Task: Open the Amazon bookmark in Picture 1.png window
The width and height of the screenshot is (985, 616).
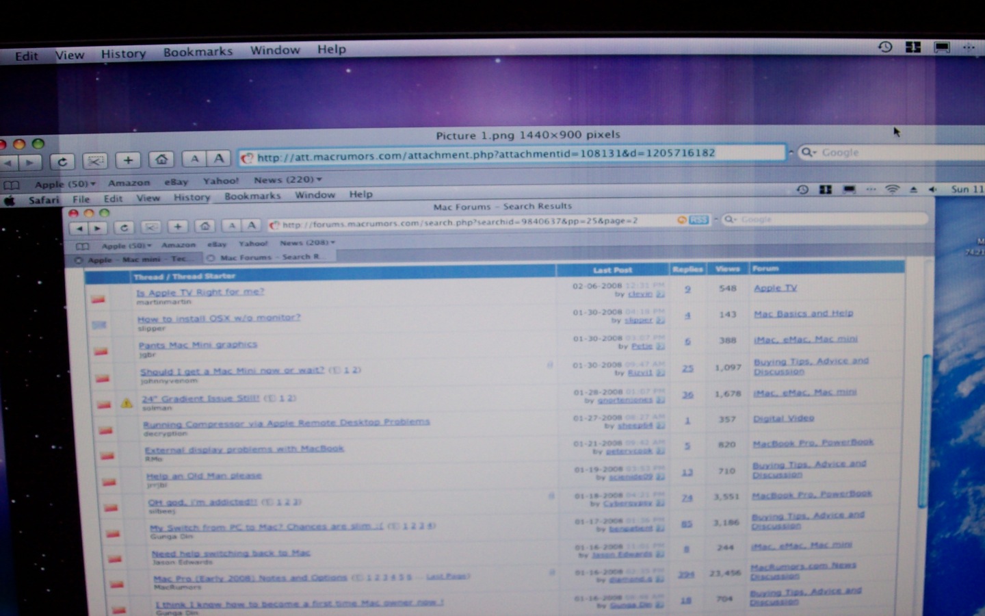Action: [x=129, y=183]
